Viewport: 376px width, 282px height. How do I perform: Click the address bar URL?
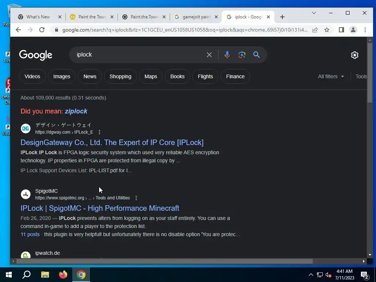(185, 30)
